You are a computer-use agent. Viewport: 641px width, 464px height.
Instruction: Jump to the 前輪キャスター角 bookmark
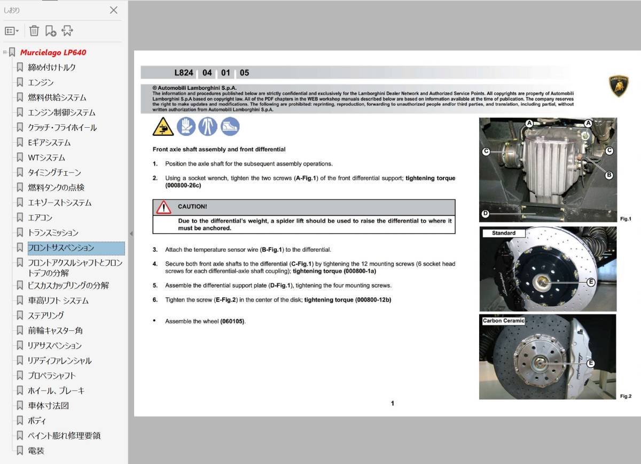55,330
